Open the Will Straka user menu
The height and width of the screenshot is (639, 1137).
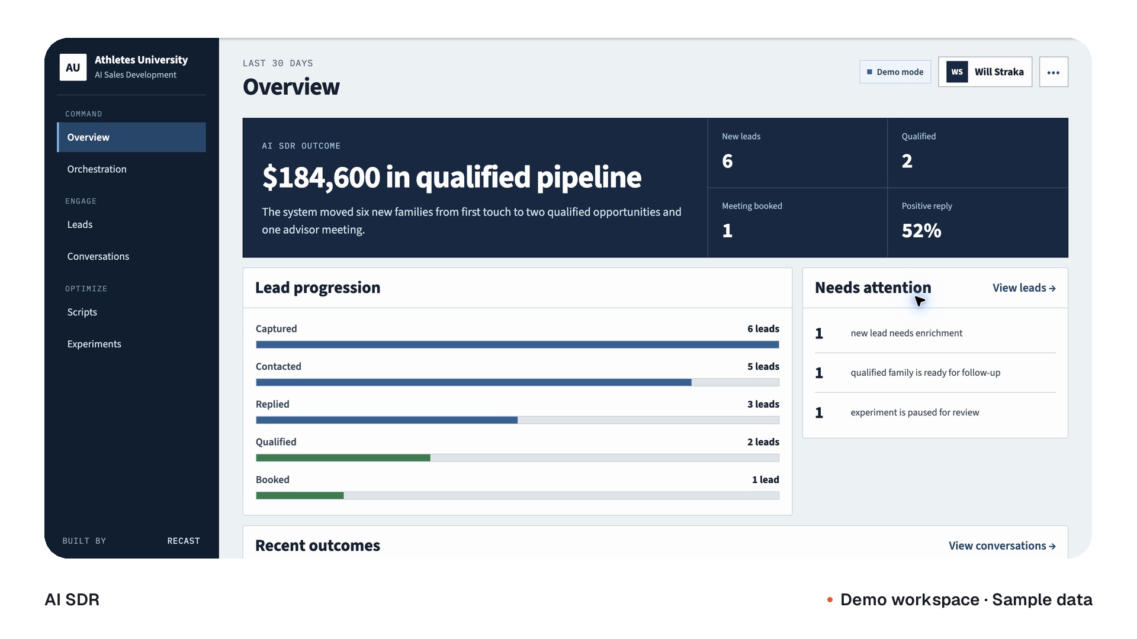coord(985,72)
